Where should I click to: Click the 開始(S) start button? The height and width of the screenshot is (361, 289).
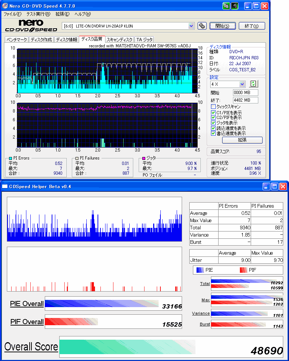click(x=222, y=26)
